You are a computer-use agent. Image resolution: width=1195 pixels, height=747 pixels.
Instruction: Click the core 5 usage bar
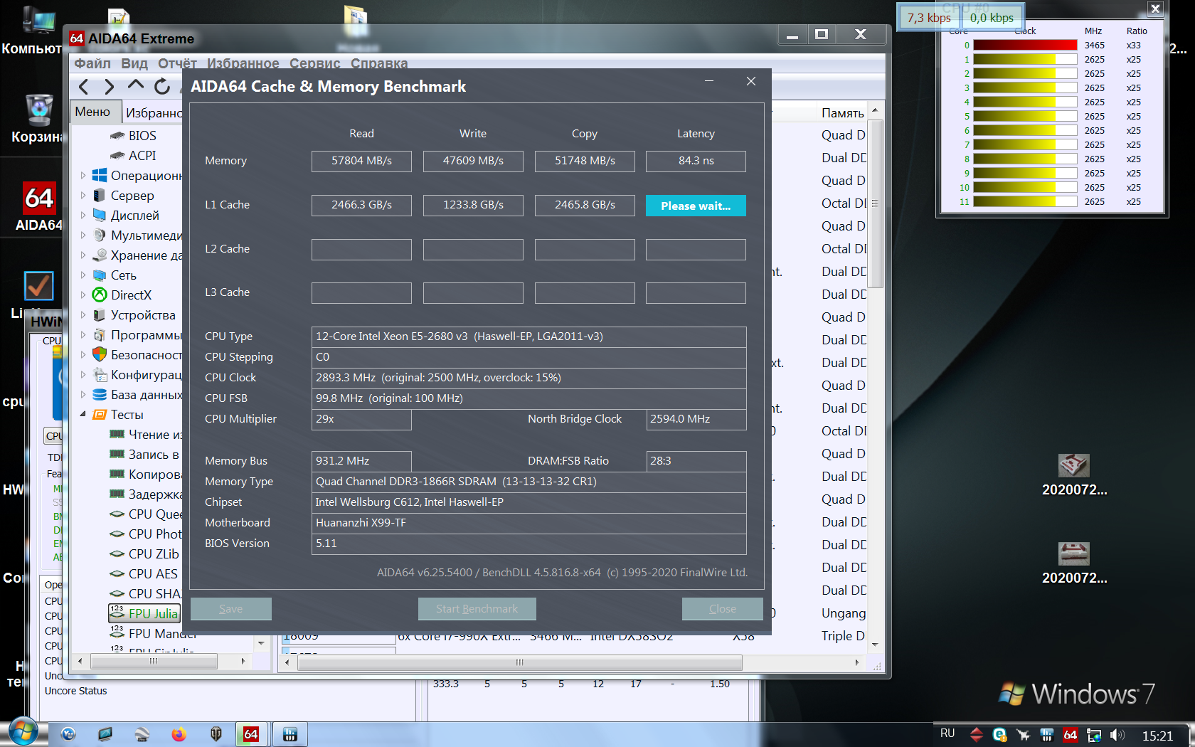[1025, 116]
